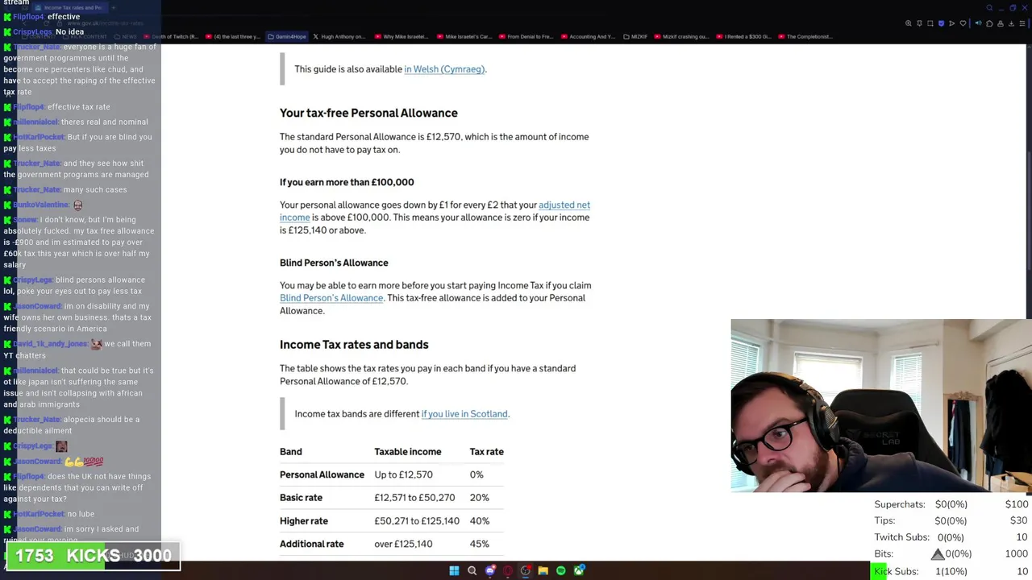Click the 45% tax rate cell
1032x580 pixels.
(480, 544)
